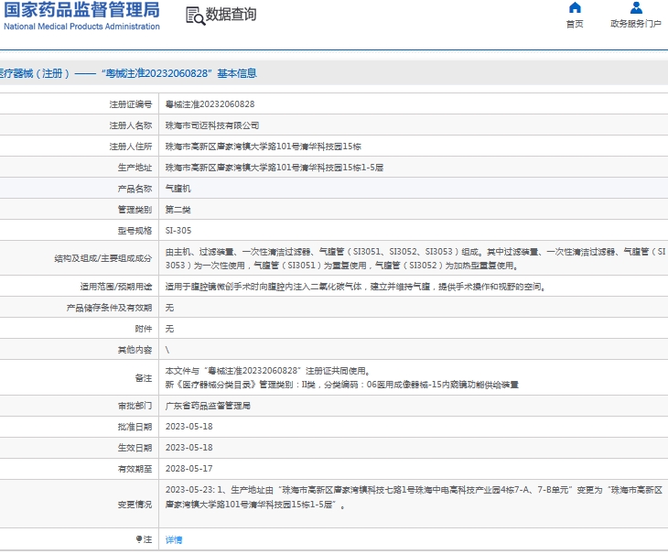Click the 管理类别 row label

[135, 210]
